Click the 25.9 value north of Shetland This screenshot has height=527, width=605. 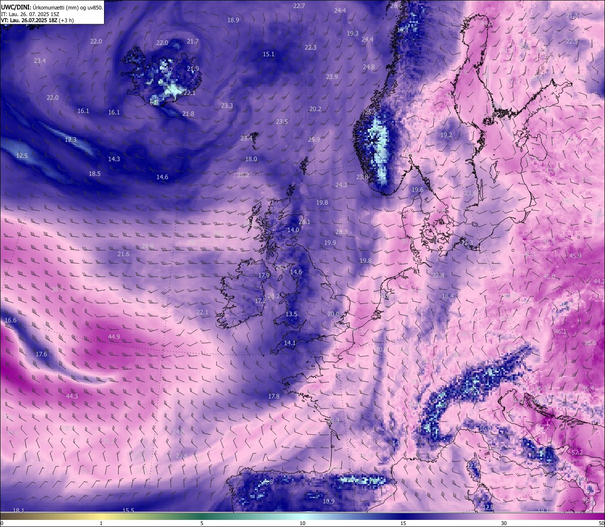pos(314,139)
